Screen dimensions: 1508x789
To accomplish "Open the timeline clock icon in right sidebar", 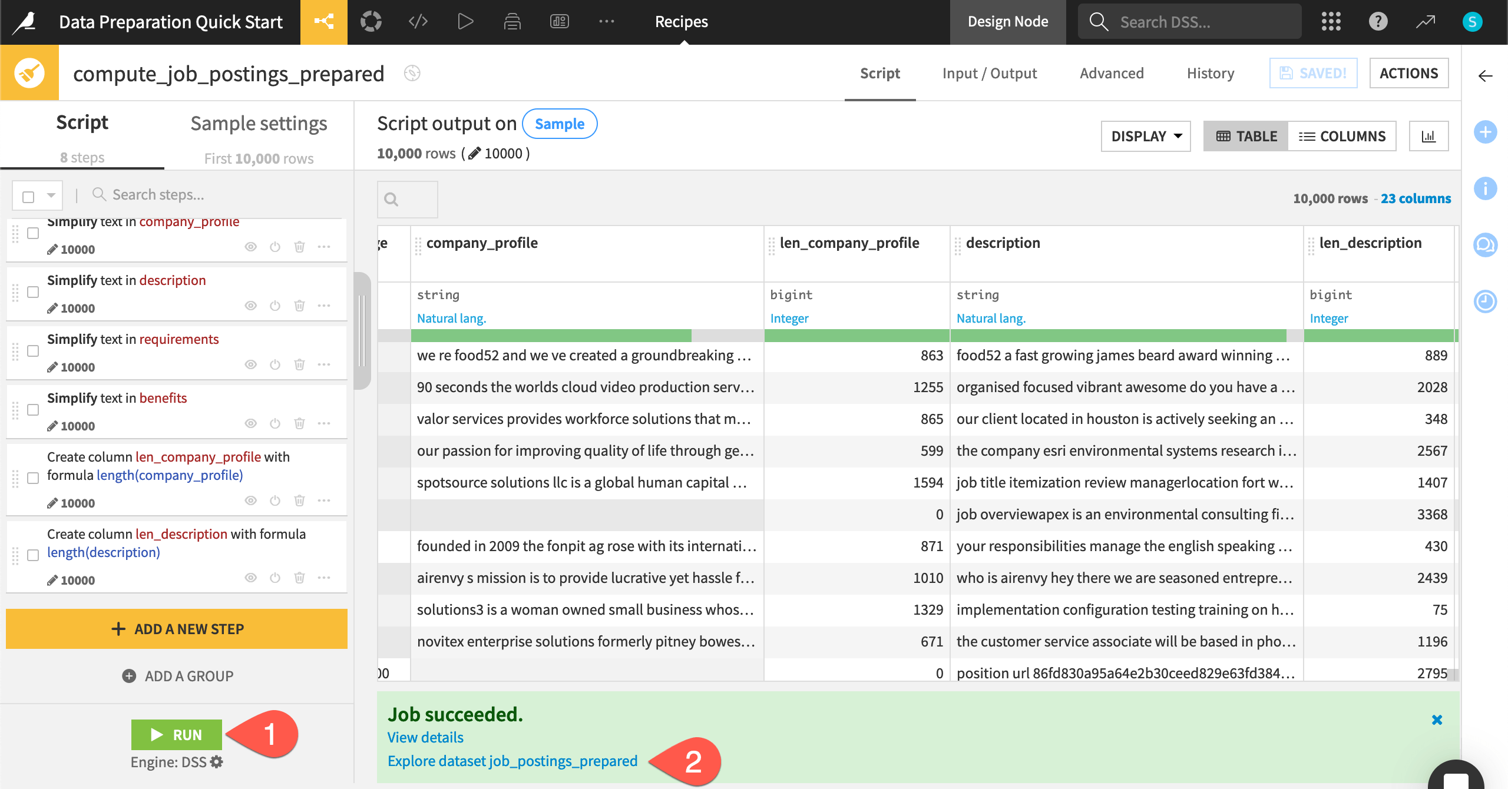I will pos(1485,301).
